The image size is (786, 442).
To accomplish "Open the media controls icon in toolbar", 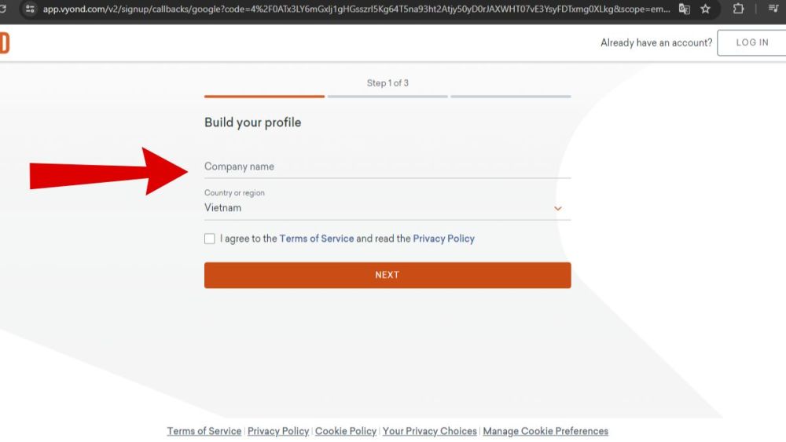I will (x=773, y=9).
